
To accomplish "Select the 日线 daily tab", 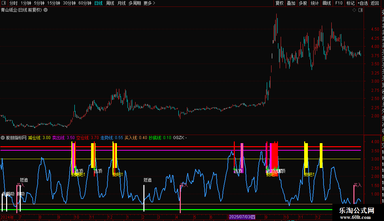I will (99, 3).
